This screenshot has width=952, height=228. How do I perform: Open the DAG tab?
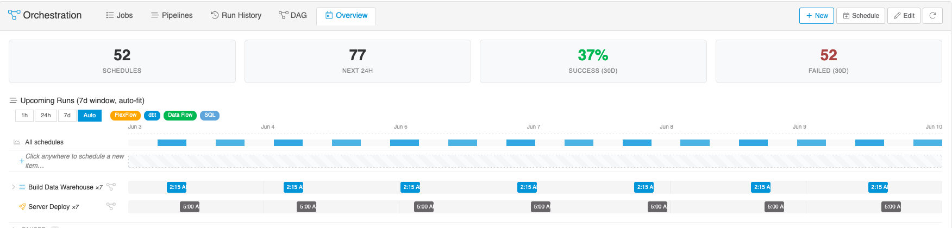(x=292, y=15)
